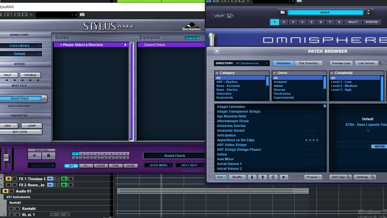Open the Slice Menu dropdown
This screenshot has height=218, width=387.
coord(159,165)
